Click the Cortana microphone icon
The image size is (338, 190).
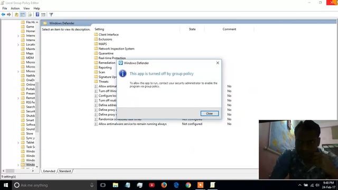(x=92, y=185)
